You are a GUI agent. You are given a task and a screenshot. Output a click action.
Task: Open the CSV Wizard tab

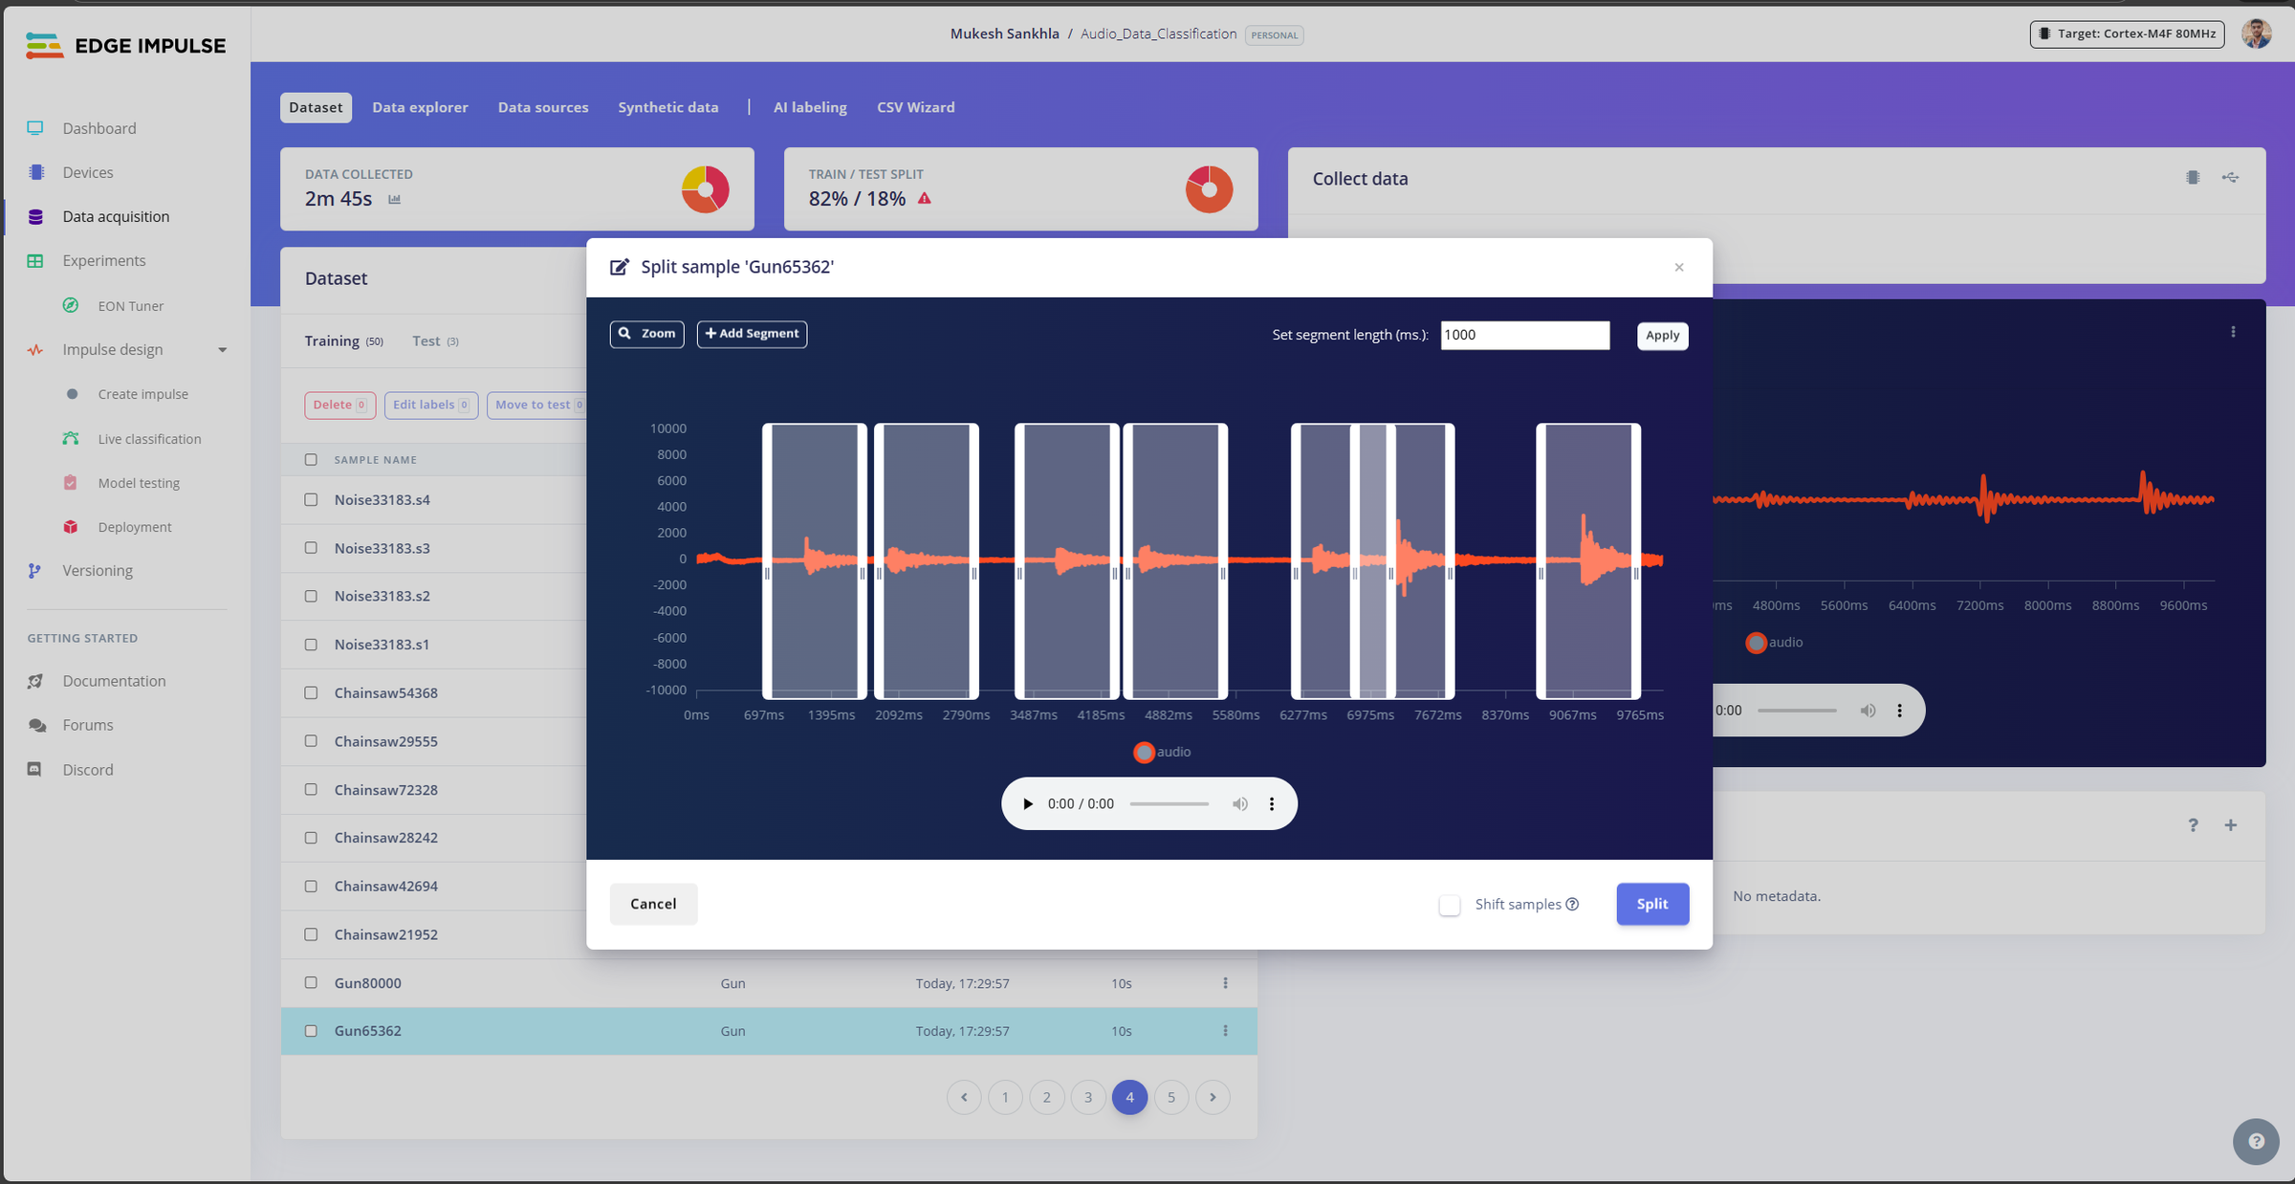click(915, 107)
